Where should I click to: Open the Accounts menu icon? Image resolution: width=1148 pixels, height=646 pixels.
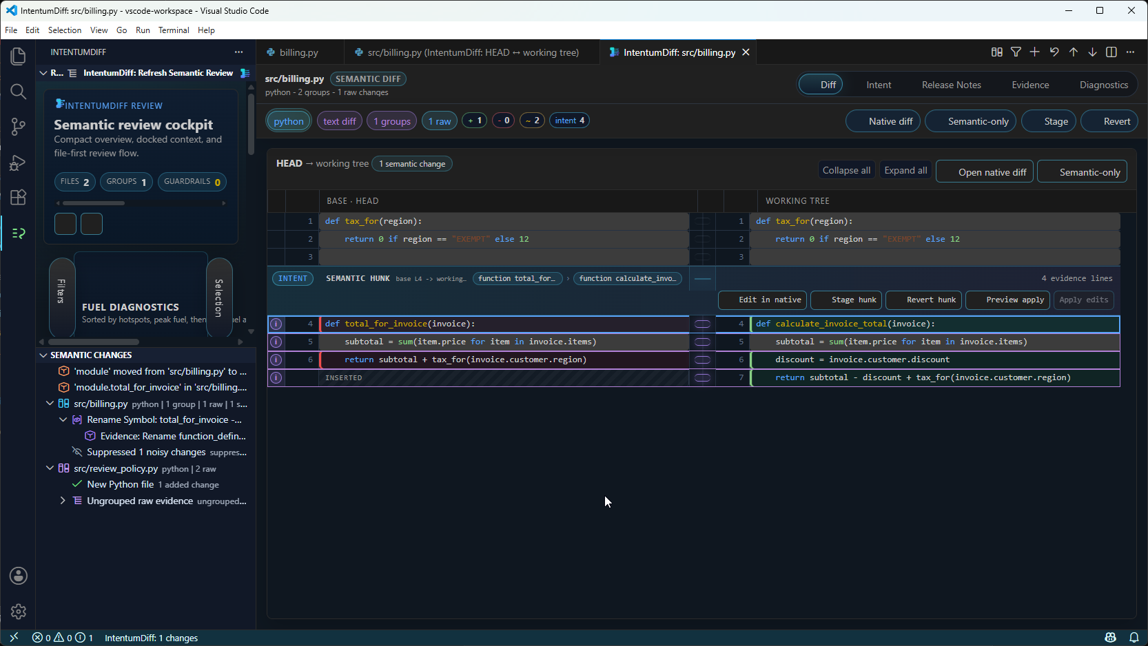tap(19, 576)
